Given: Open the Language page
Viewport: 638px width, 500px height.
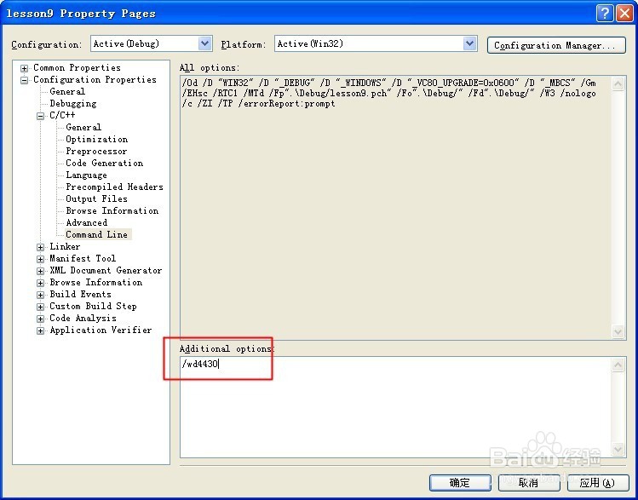Looking at the screenshot, I should pyautogui.click(x=86, y=175).
